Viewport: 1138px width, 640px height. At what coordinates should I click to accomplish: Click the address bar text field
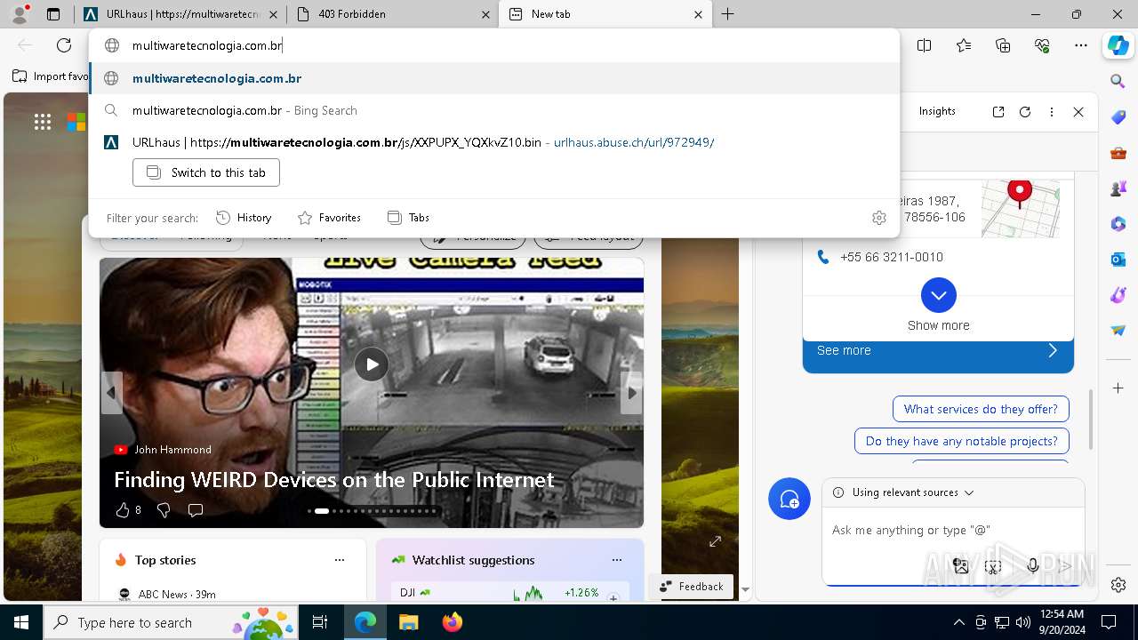(x=494, y=45)
